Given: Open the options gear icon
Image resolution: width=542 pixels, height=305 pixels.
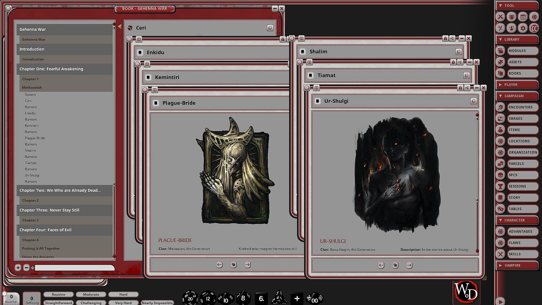Looking at the screenshot, I should [523, 28].
